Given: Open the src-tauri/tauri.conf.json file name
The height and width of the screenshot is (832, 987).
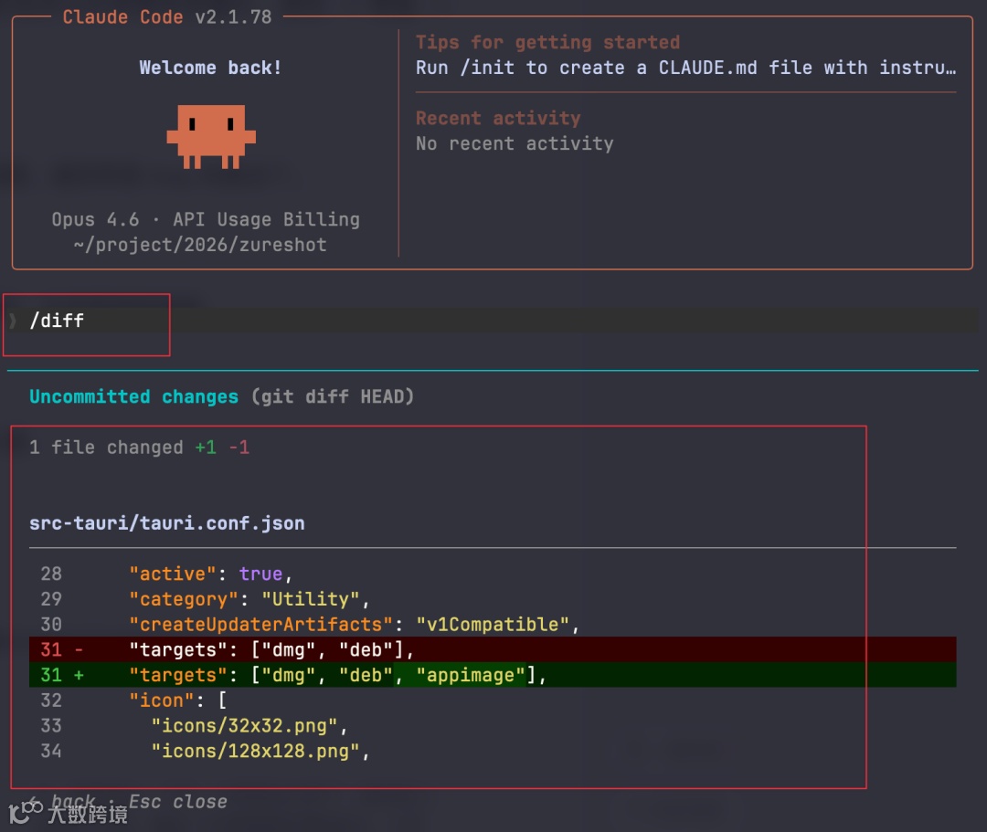Looking at the screenshot, I should coord(167,523).
